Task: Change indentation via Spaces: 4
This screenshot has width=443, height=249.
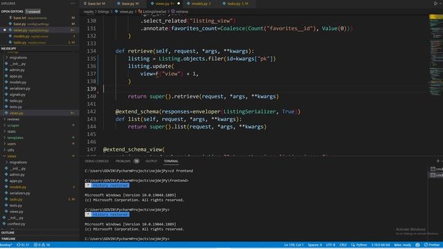Action: [x=315, y=245]
